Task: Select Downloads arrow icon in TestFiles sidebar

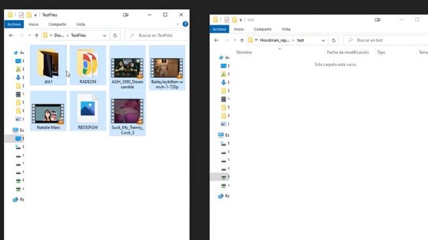Action: [x=18, y=77]
